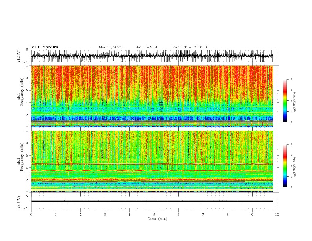The height and width of the screenshot is (241, 312).
Task: Click the ch.3 flat black trace
Action: 152,202
